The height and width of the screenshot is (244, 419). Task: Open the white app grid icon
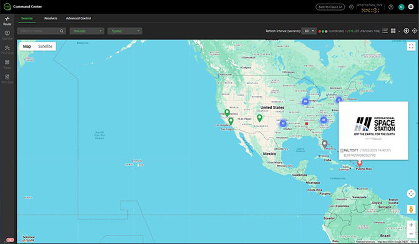coord(411,7)
